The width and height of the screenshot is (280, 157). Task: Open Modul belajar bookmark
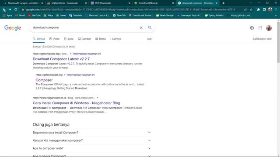(x=165, y=16)
